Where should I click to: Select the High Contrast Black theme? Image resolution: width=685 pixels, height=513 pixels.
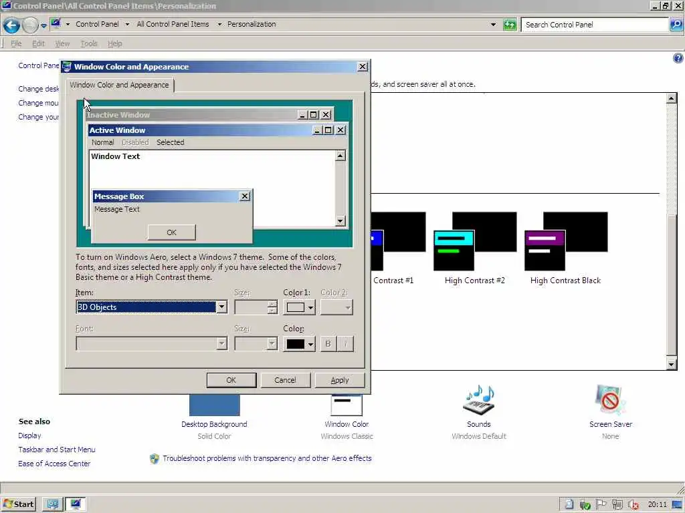click(566, 248)
